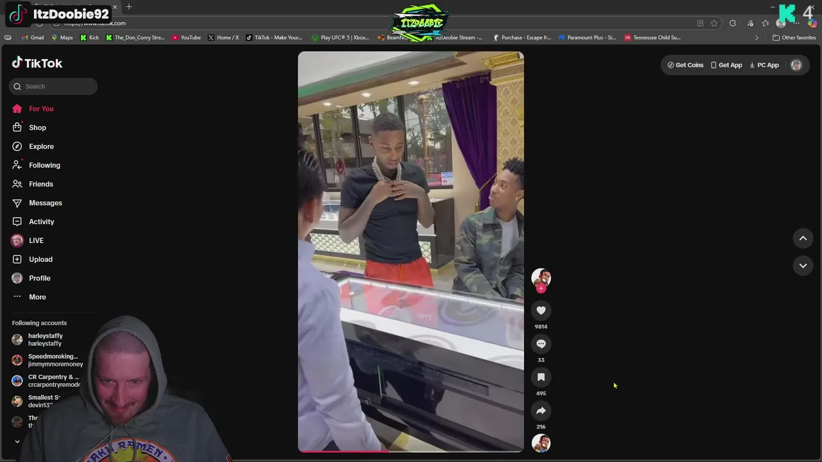Open a new browser tab
This screenshot has height=462, width=822.
129,7
